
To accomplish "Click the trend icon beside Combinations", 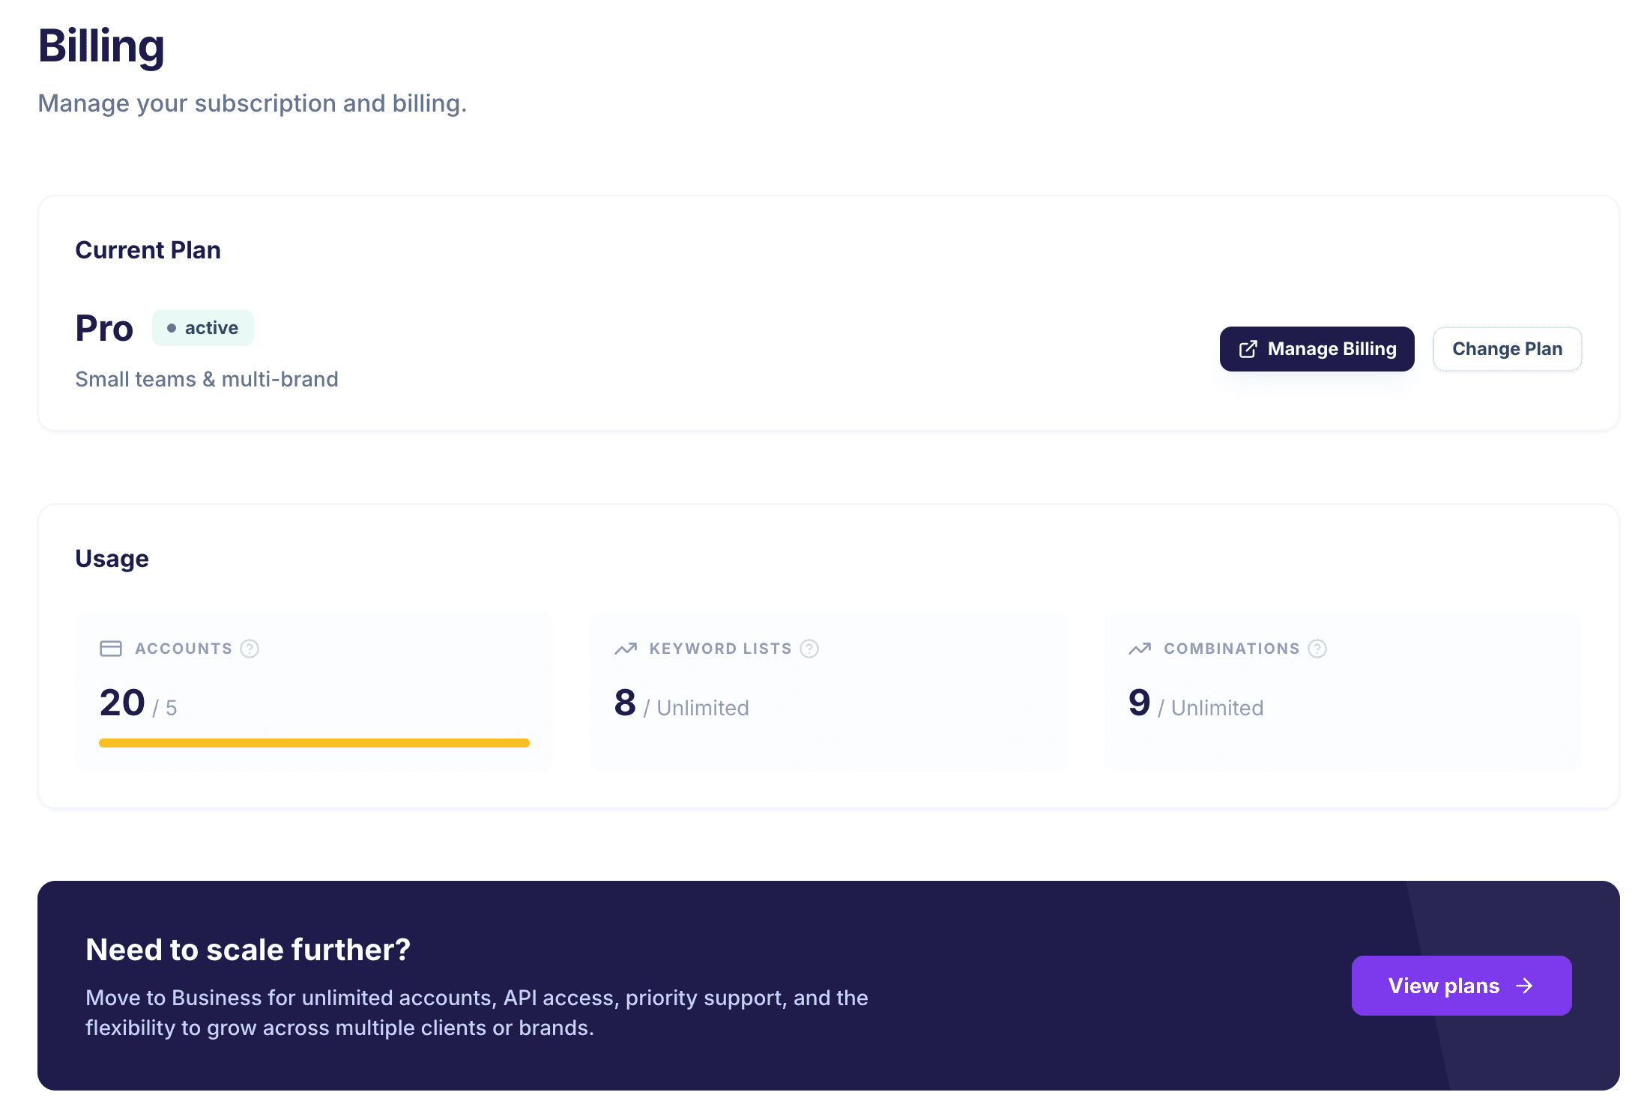I will tap(1140, 649).
